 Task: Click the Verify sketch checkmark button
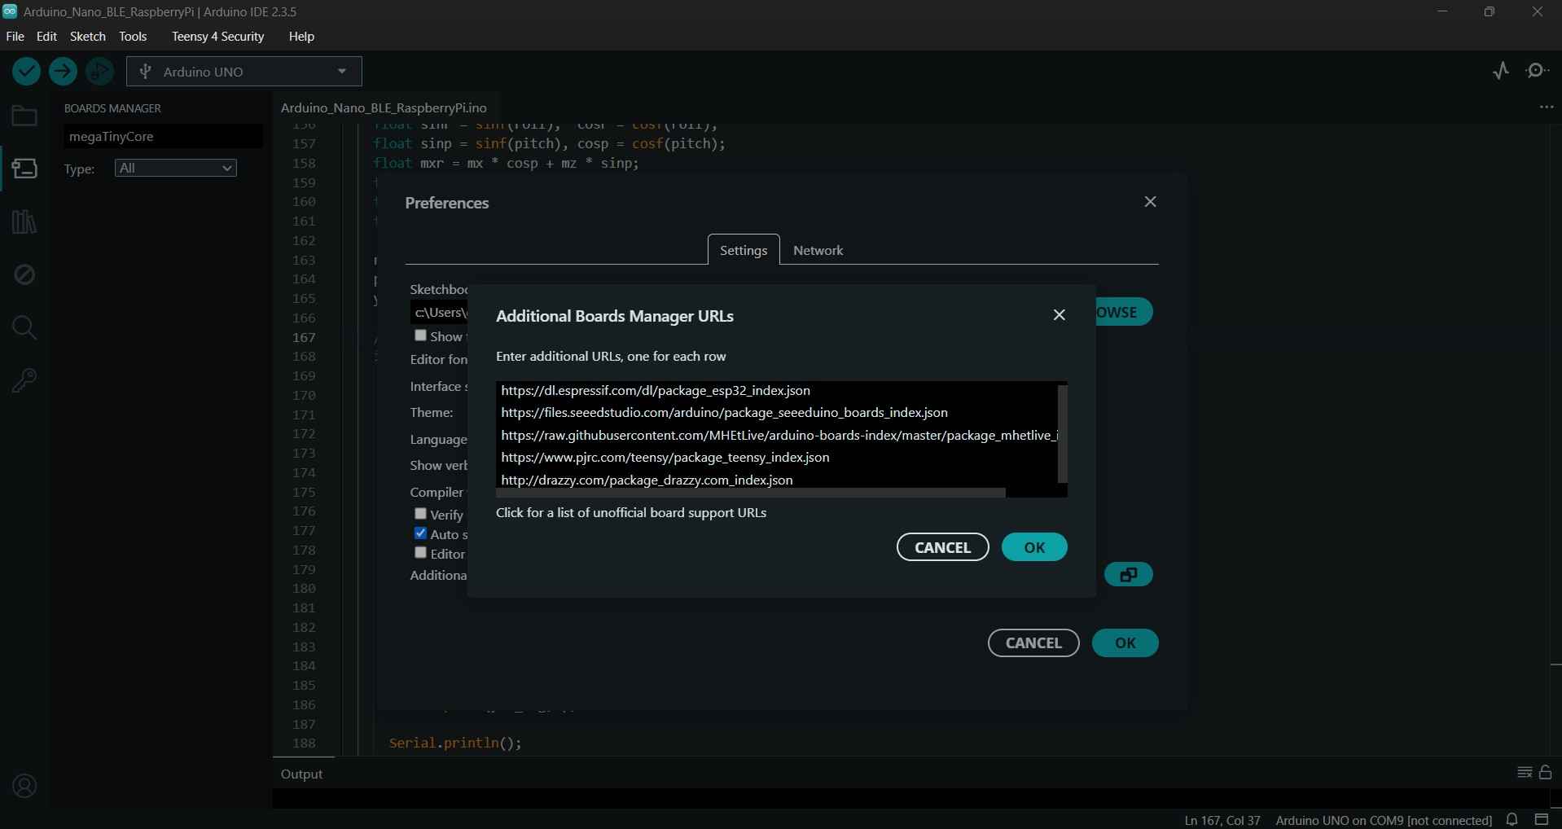[27, 72]
